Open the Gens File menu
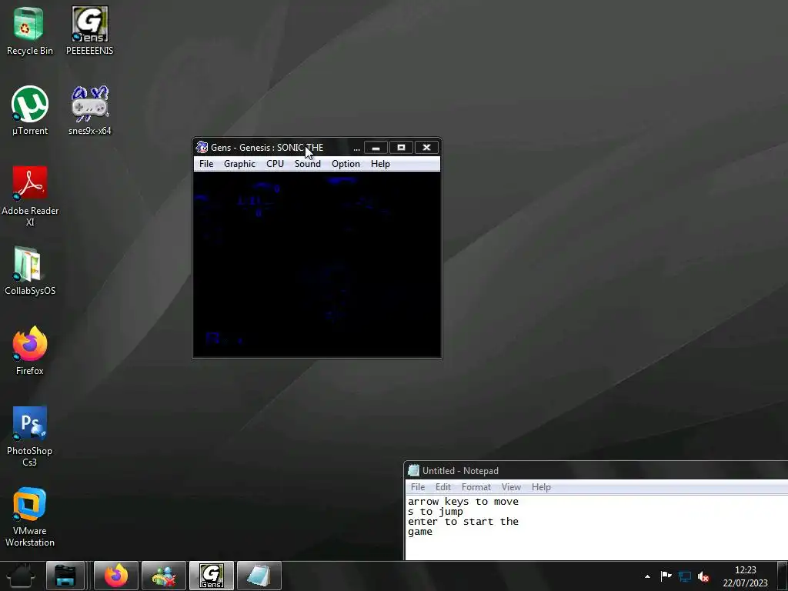This screenshot has height=591, width=788. coord(206,164)
